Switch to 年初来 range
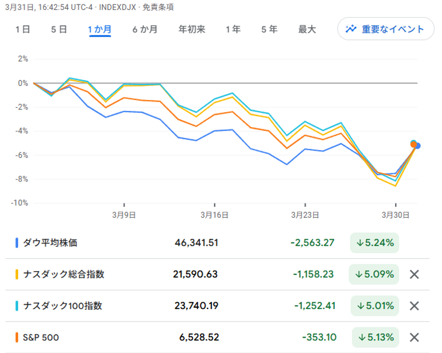This screenshot has height=353, width=442. click(192, 30)
